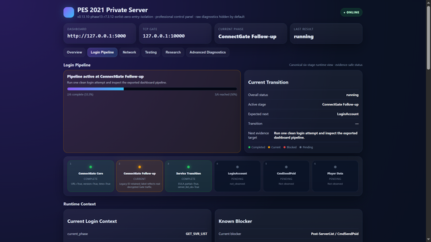Click the GET_SVR_LIST current_phase value
Image resolution: width=431 pixels, height=242 pixels.
pos(196,234)
